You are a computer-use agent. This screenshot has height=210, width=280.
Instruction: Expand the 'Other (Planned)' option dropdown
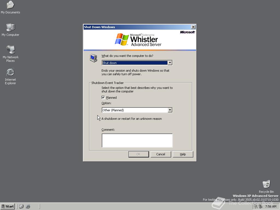[x=170, y=110]
